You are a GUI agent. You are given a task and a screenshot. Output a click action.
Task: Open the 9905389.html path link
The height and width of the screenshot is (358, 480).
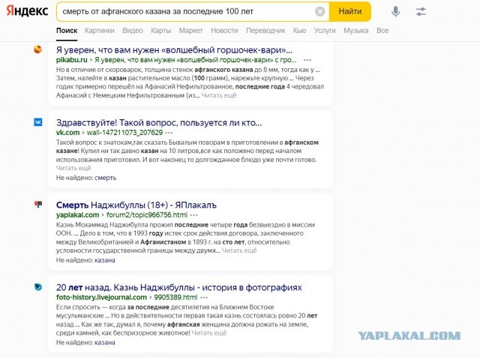[x=175, y=297]
